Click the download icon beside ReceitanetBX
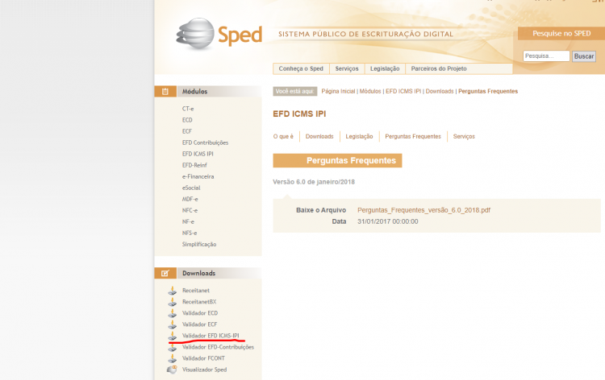The image size is (605, 380). tap(172, 302)
